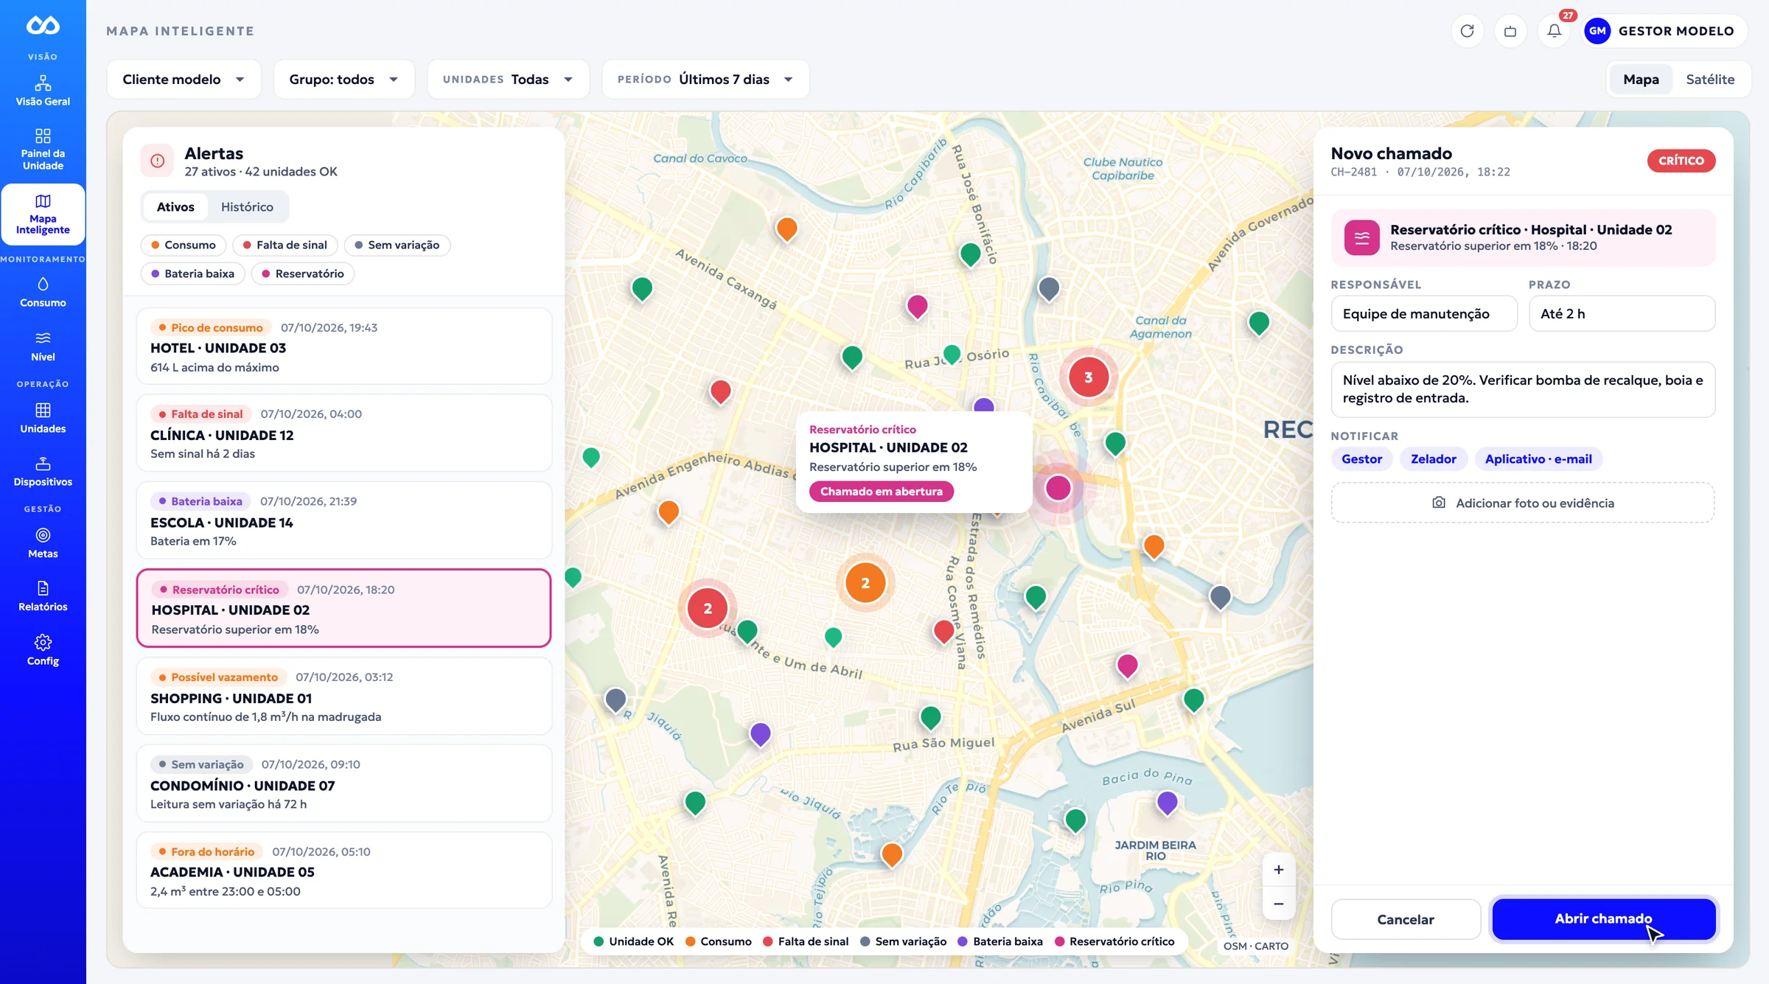Click Adicionar foto ou evidência
This screenshot has width=1769, height=984.
1523,503
